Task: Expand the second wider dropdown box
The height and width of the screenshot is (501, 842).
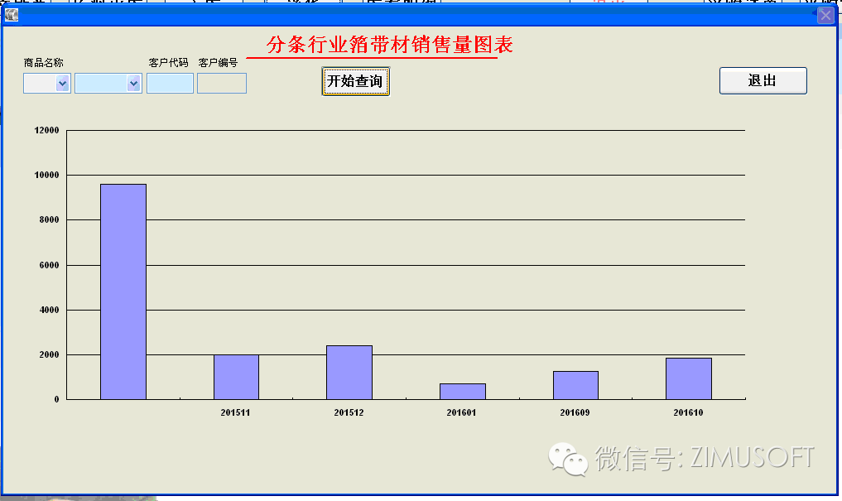Action: click(x=132, y=84)
